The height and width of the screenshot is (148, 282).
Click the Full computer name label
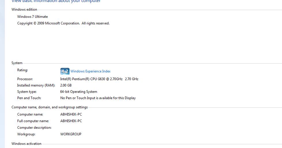(x=33, y=121)
